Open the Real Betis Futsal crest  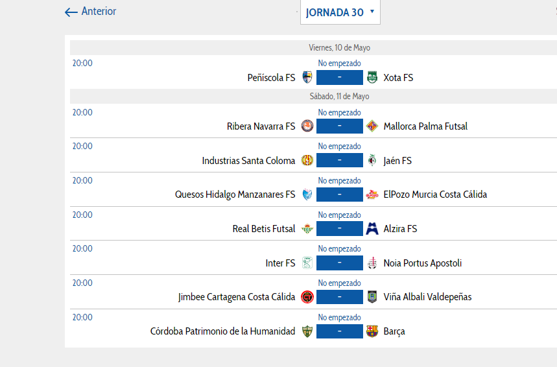[x=307, y=228]
